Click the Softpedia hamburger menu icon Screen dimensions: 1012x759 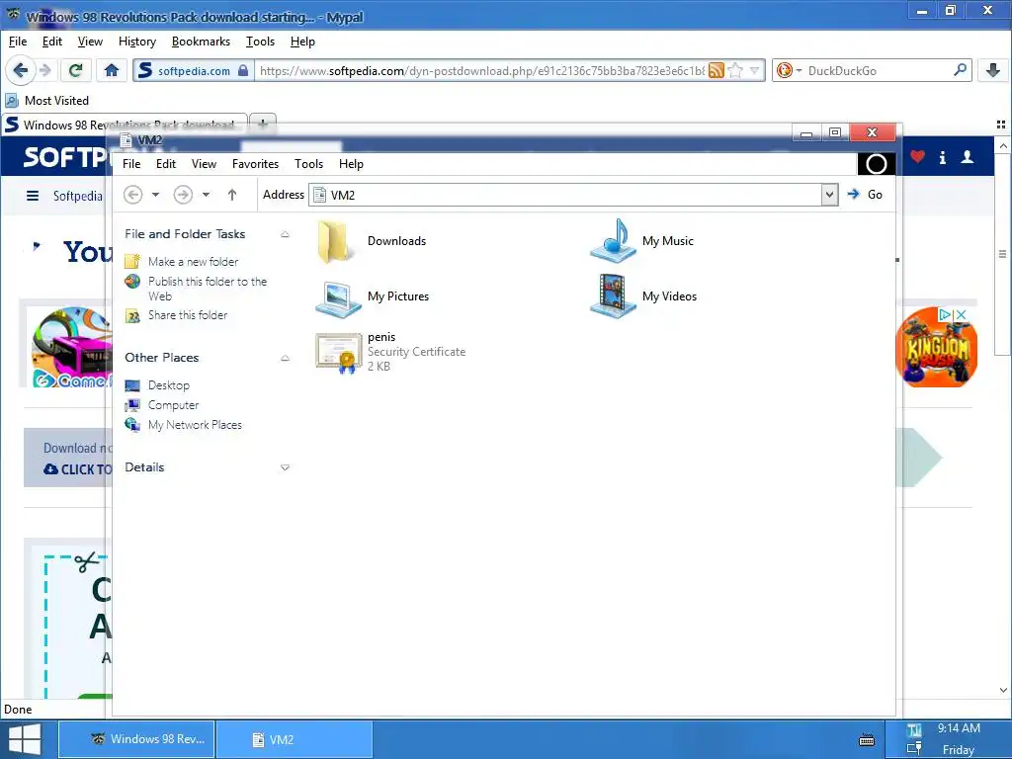[33, 196]
